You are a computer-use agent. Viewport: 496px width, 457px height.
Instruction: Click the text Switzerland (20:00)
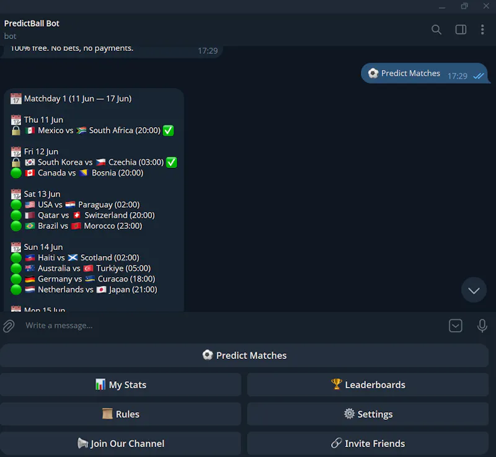tap(120, 215)
